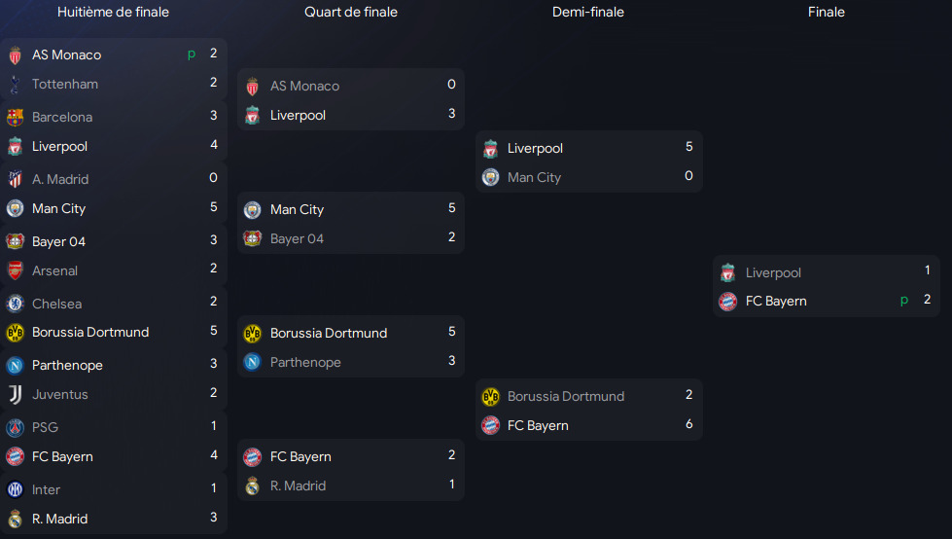Select the Demi-finale header
Screen dimensions: 952x539
(x=588, y=13)
